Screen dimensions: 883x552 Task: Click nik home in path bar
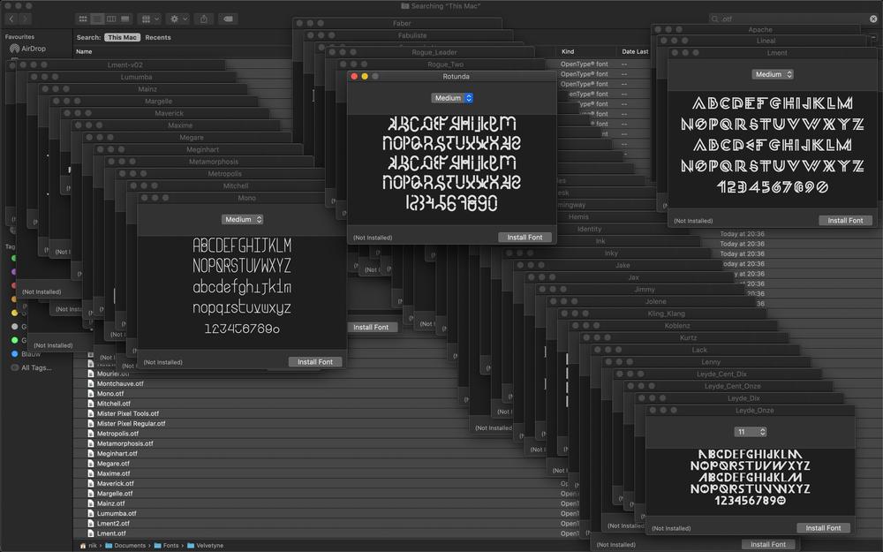[88, 546]
